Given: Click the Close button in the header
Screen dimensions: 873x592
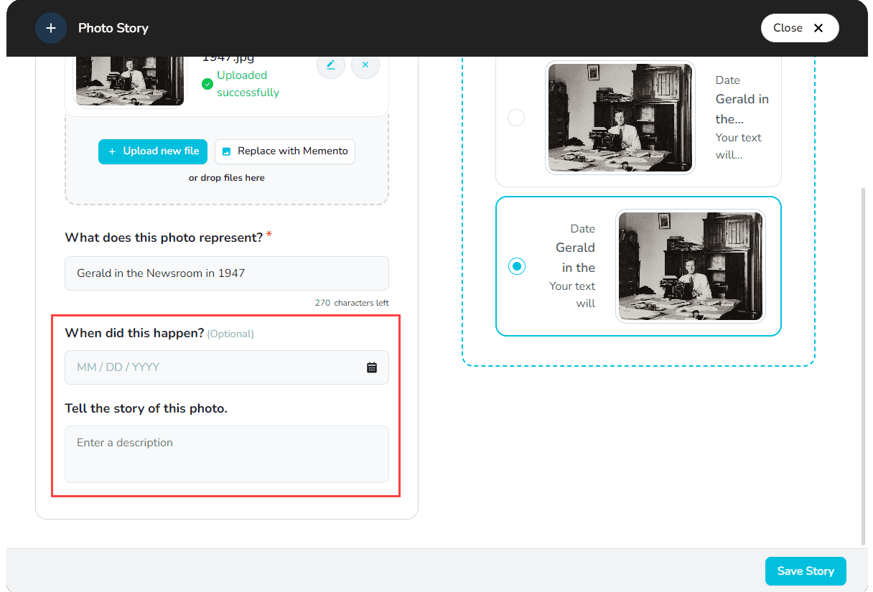Looking at the screenshot, I should point(799,28).
